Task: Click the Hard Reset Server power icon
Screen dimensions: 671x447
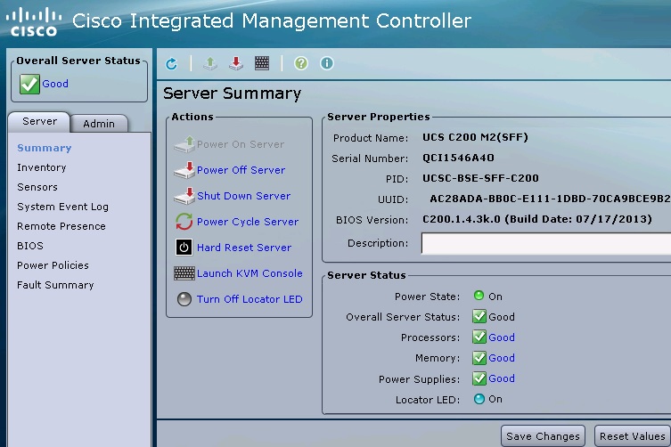Action: [x=184, y=248]
